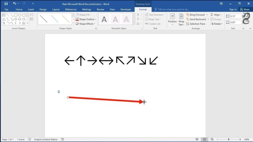
Task: Open the Wrap Text dropdown
Action: 181,19
